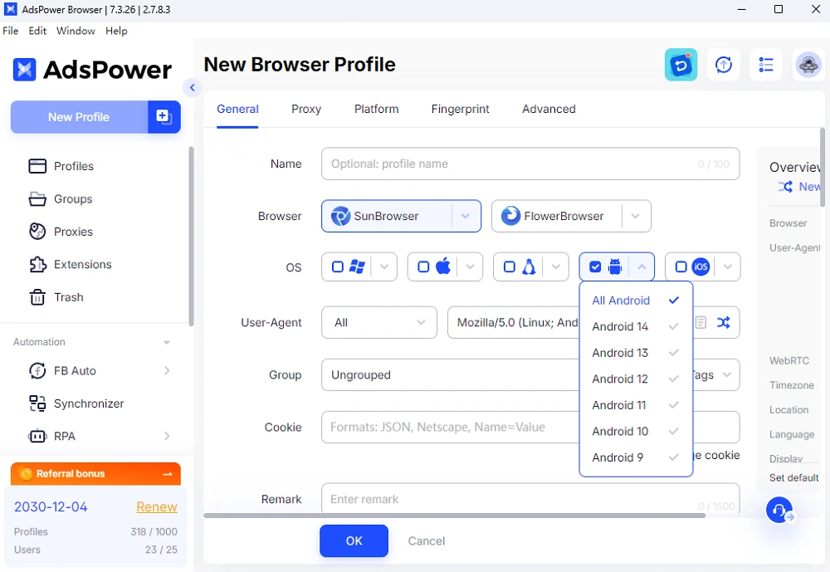
Task: Click the support headset floating button
Action: coord(779,510)
